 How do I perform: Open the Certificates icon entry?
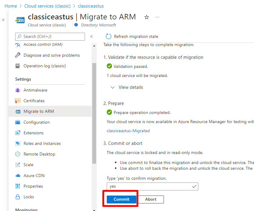tap(18, 101)
